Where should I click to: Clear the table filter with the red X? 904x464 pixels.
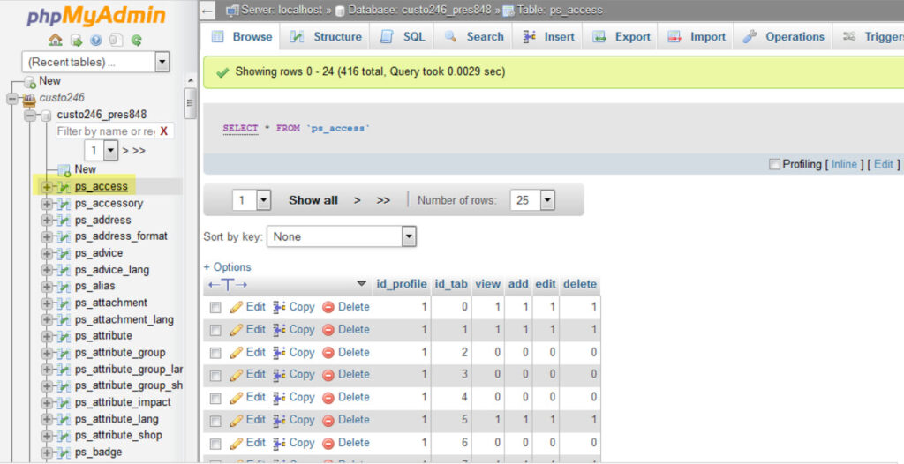point(163,131)
